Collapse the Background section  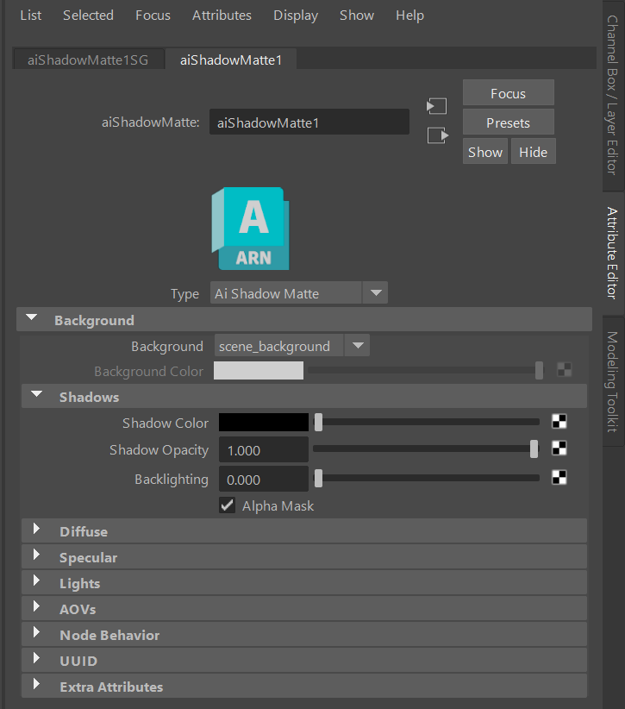(x=32, y=318)
